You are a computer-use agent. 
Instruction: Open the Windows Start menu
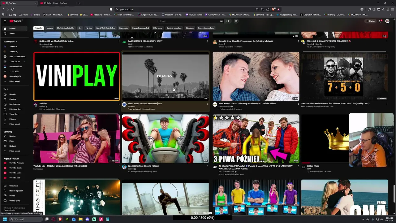[5, 219]
